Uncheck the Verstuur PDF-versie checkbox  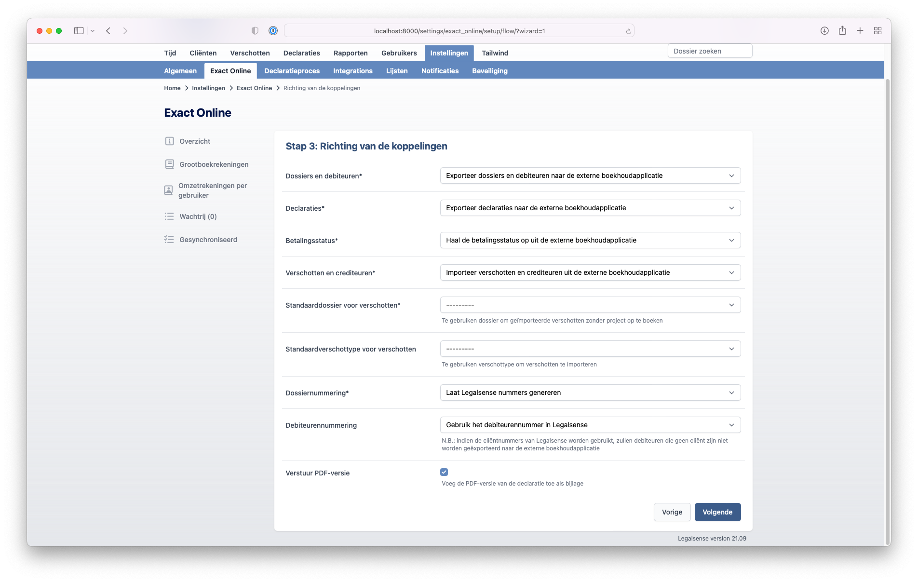point(444,472)
